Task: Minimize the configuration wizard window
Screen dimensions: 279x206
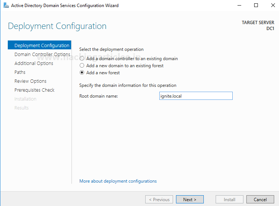Action: [239, 6]
